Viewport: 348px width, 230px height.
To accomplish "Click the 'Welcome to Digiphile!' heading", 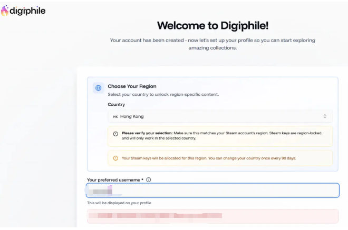I will [212, 25].
